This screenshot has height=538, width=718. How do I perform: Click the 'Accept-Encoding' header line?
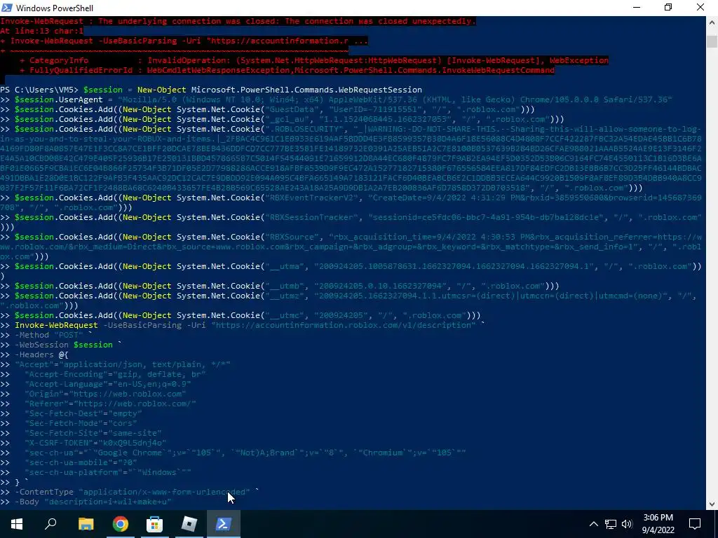(x=115, y=374)
